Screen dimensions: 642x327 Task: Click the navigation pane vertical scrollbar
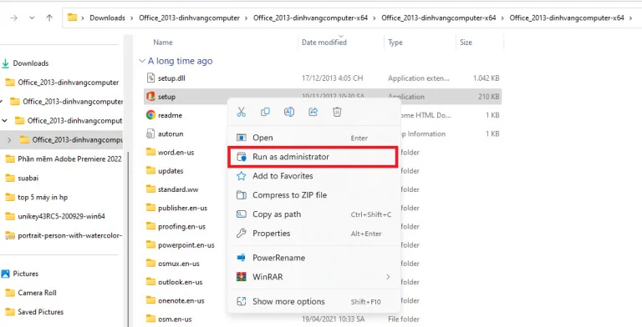128,239
